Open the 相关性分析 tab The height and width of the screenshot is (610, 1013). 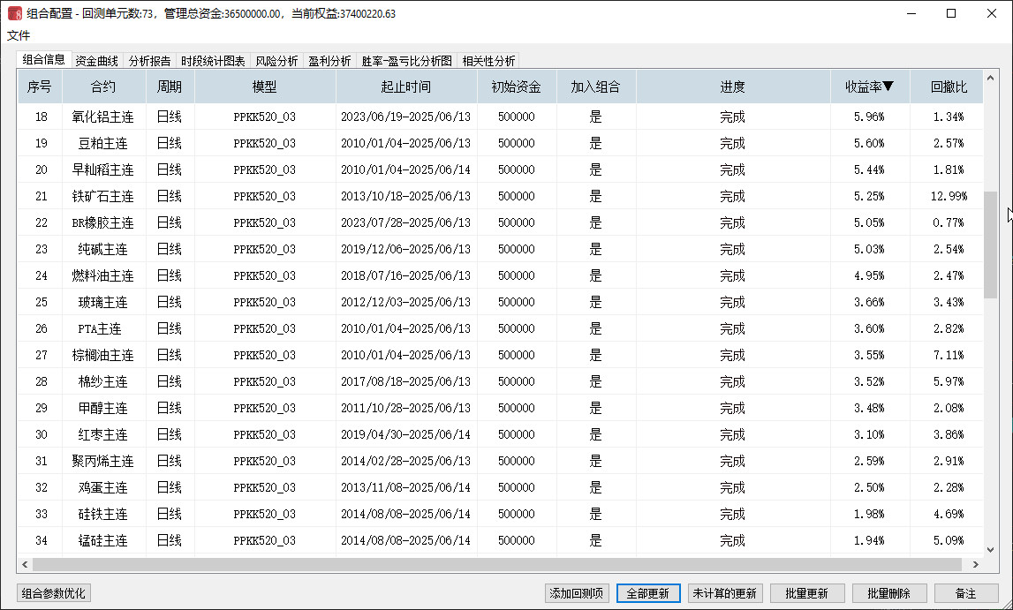tap(488, 61)
